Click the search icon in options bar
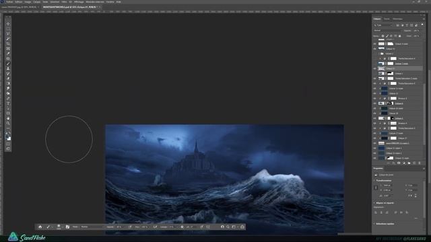Image resolution: width=431 pixels, height=242 pixels. 228,227
